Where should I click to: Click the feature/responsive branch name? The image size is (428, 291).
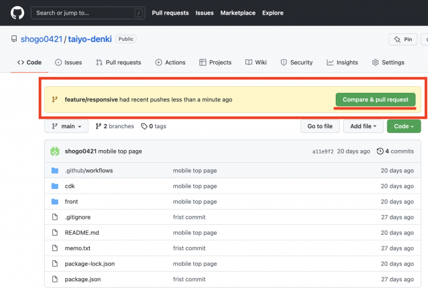(91, 99)
